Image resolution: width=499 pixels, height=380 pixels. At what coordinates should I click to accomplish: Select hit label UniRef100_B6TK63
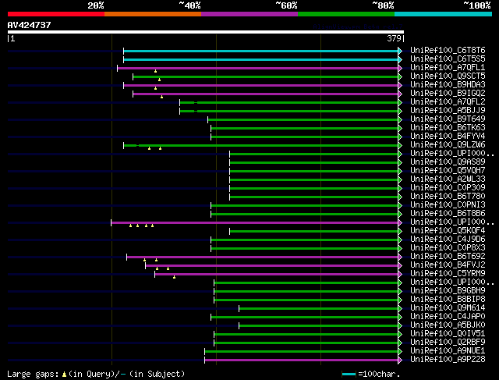448,128
